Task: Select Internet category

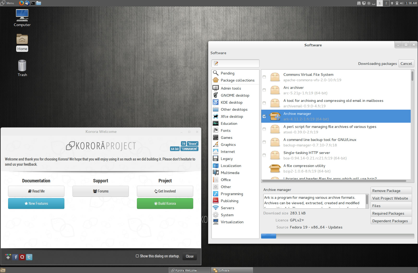Action: [x=235, y=152]
